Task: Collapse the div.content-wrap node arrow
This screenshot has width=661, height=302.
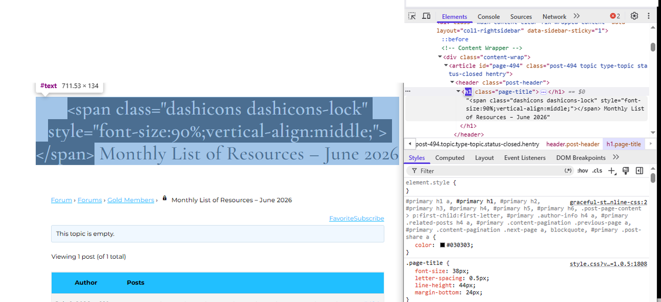Action: tap(440, 57)
